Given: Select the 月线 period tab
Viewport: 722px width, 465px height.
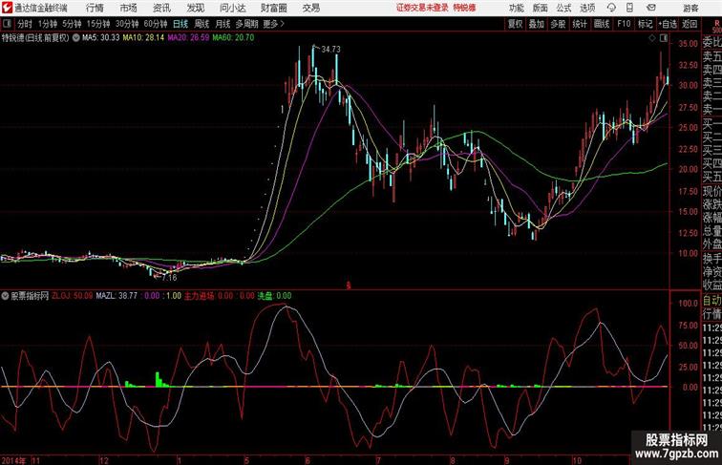Looking at the screenshot, I should coord(223,24).
